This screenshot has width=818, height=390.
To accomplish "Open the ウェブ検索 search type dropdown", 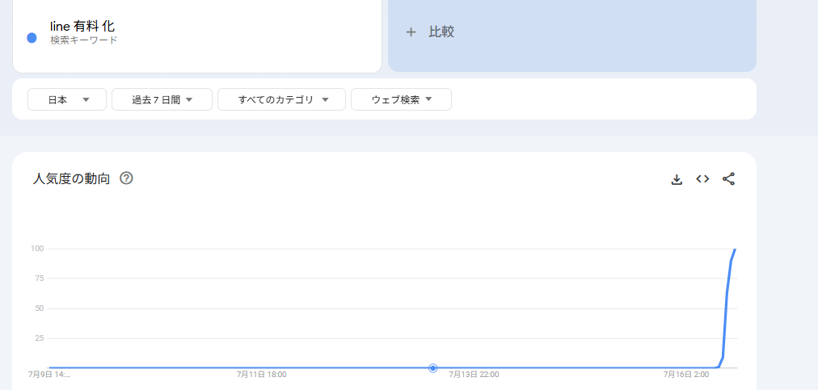I will pyautogui.click(x=401, y=99).
